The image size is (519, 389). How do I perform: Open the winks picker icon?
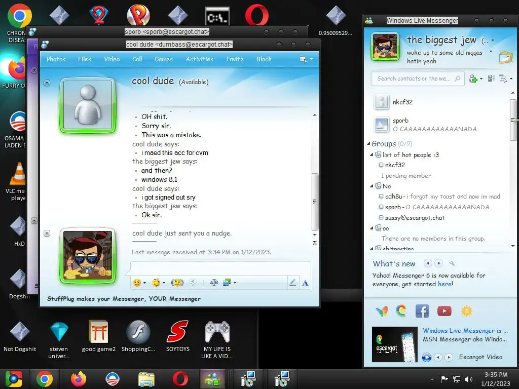[x=156, y=283]
